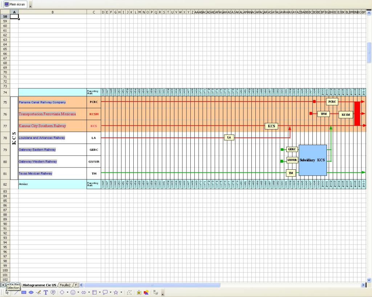The width and height of the screenshot is (372, 297).
Task: Click the vertical K C S merged cell
Action: (x=14, y=138)
